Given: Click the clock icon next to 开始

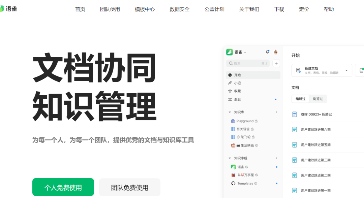Looking at the screenshot, I should [x=230, y=75].
